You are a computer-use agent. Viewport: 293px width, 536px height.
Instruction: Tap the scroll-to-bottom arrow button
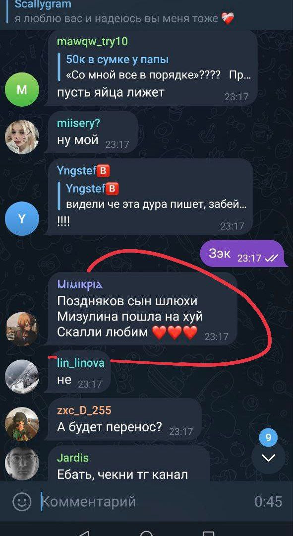pos(268,458)
